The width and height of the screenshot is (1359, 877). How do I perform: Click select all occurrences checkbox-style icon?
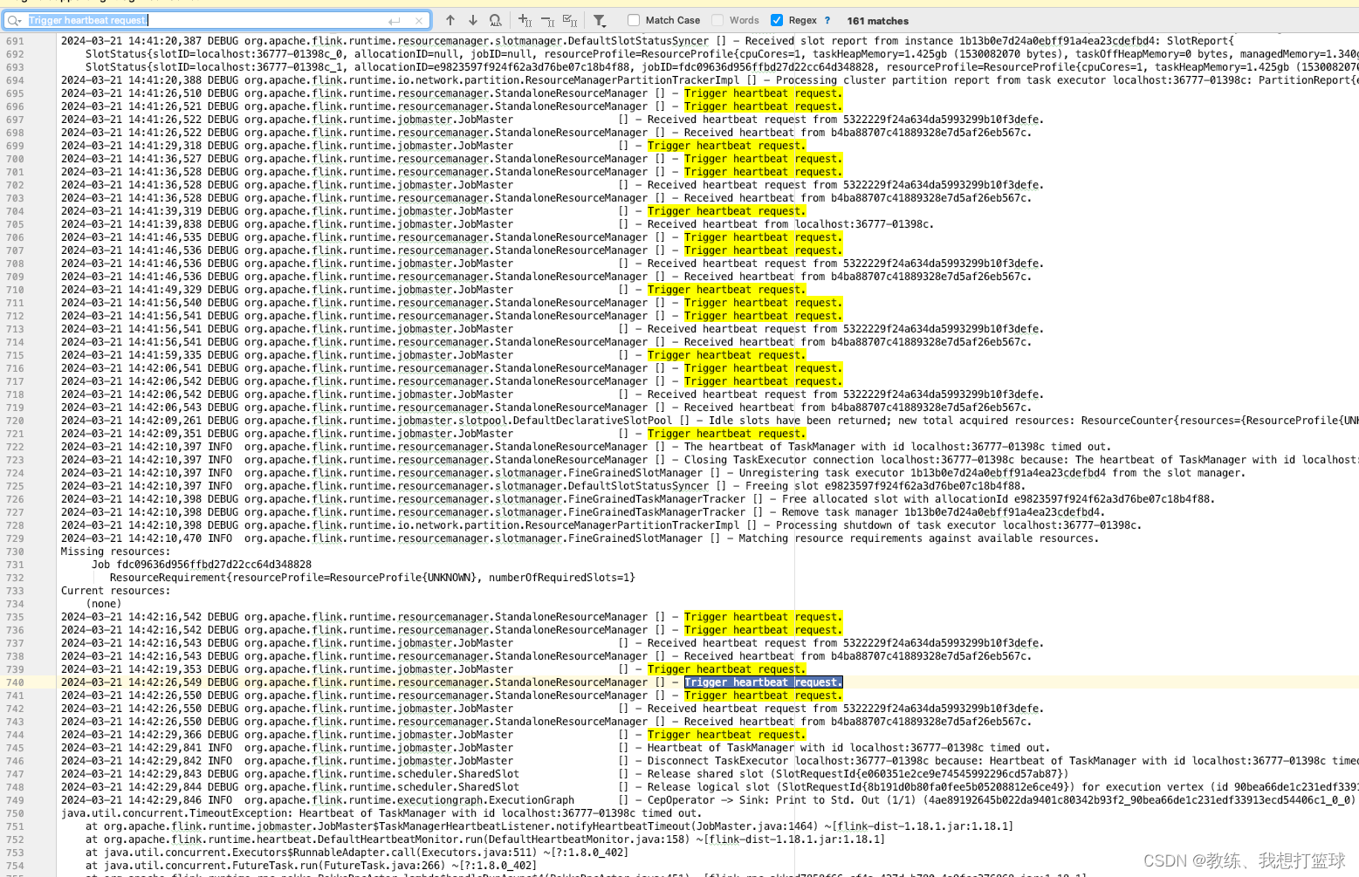click(570, 20)
